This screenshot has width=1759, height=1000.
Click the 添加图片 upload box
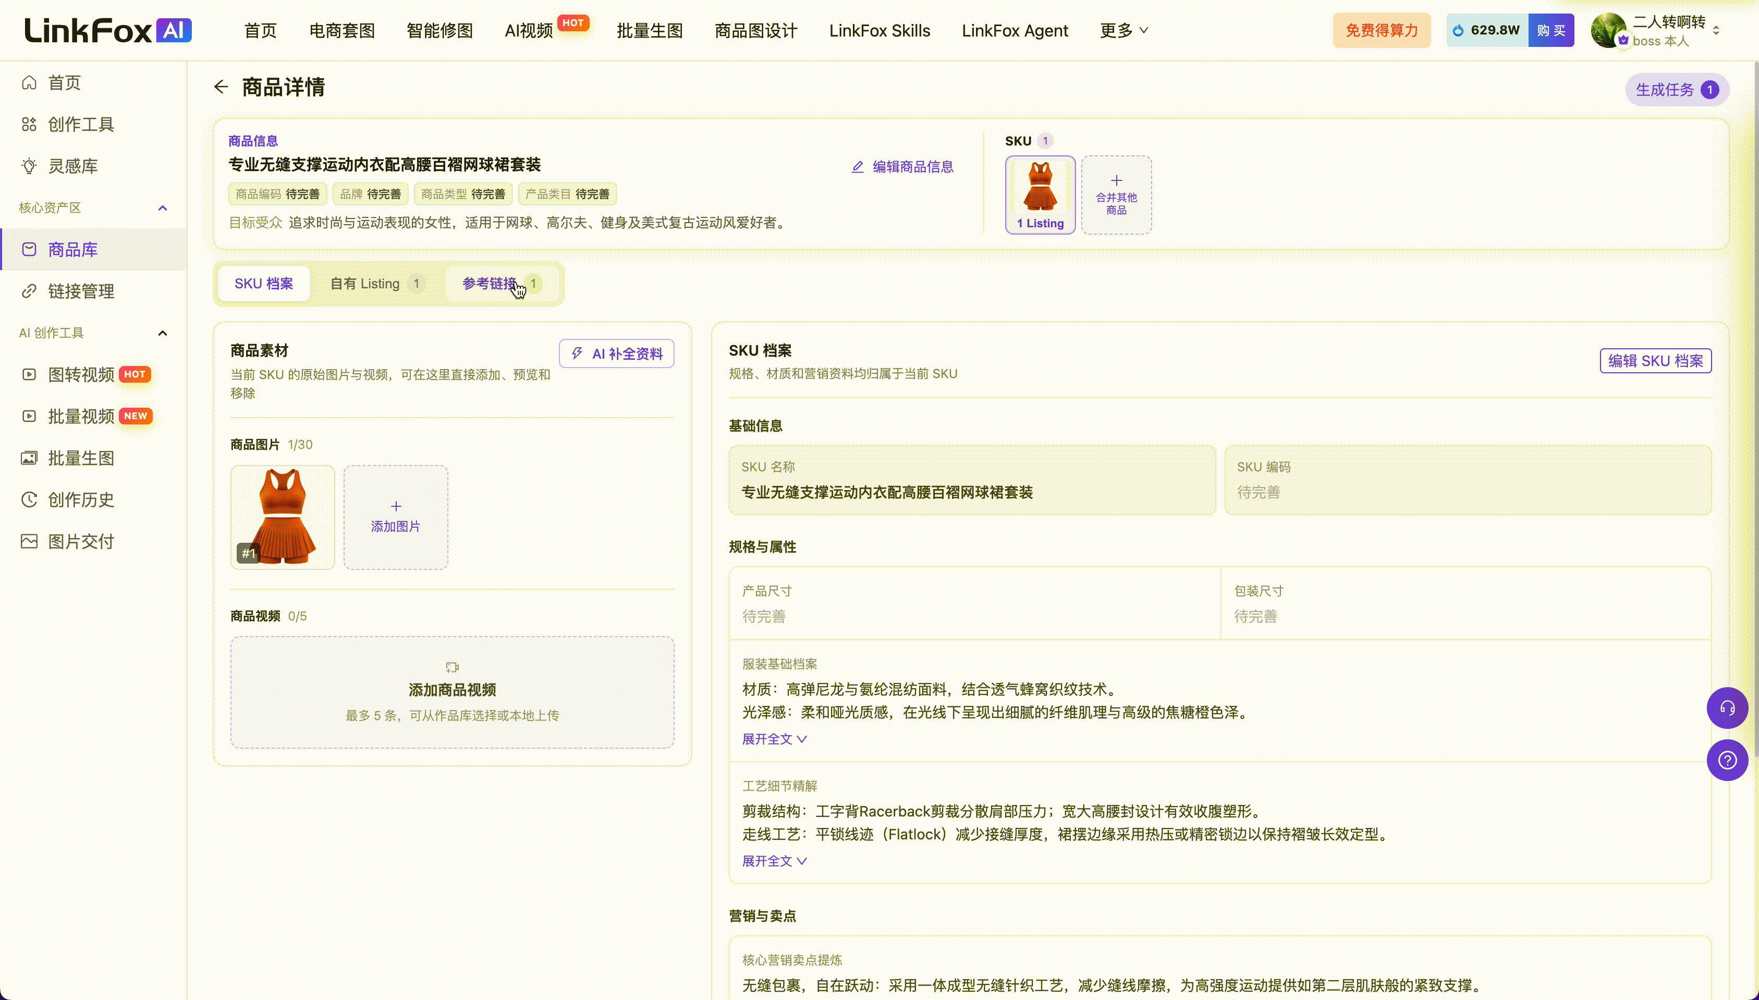tap(396, 517)
